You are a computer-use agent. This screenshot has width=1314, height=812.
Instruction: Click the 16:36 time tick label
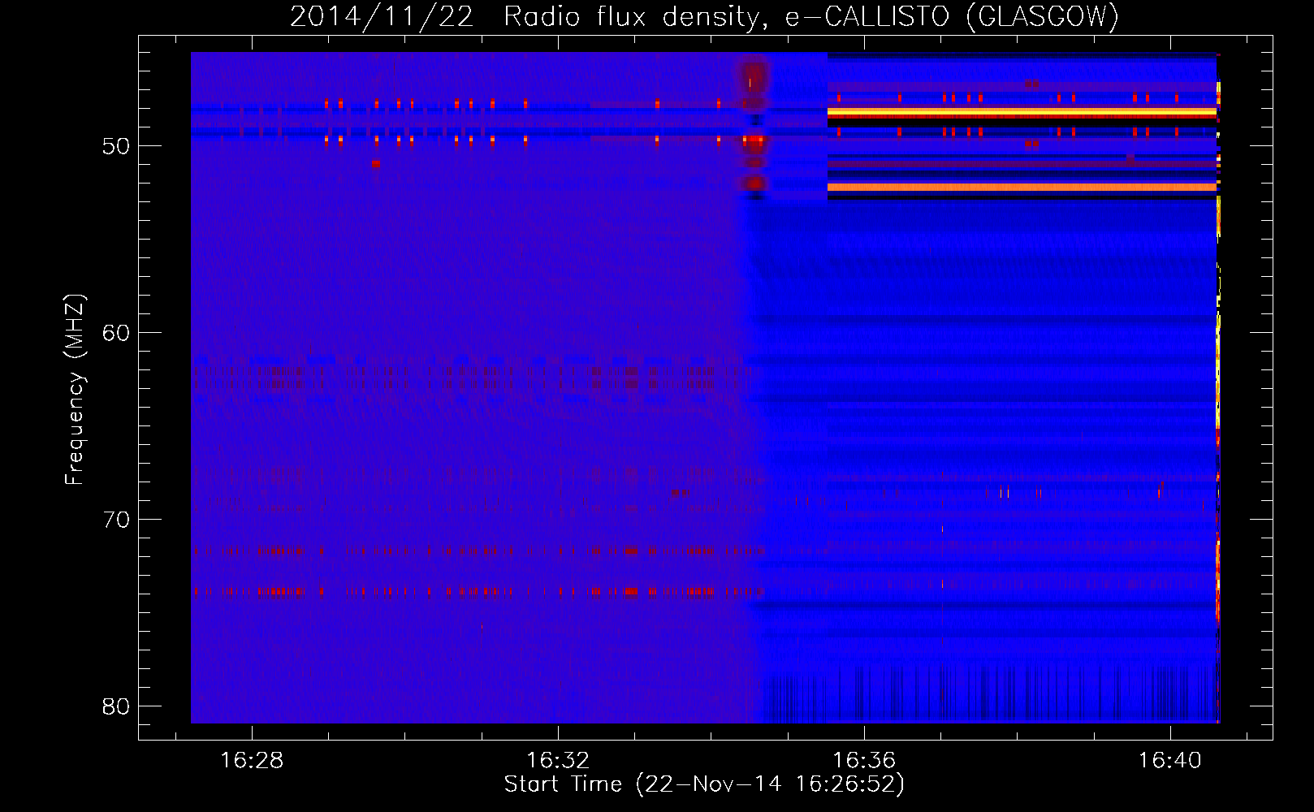click(x=864, y=760)
